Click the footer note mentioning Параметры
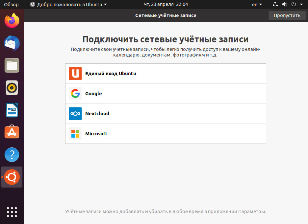 166,212
